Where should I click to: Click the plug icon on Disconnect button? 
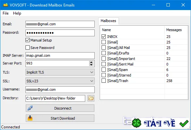pos(30,108)
